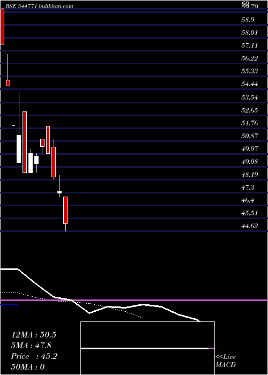Image resolution: width=268 pixels, height=375 pixels.
Task: Click the 58.01 price axis label
Action: (x=249, y=33)
